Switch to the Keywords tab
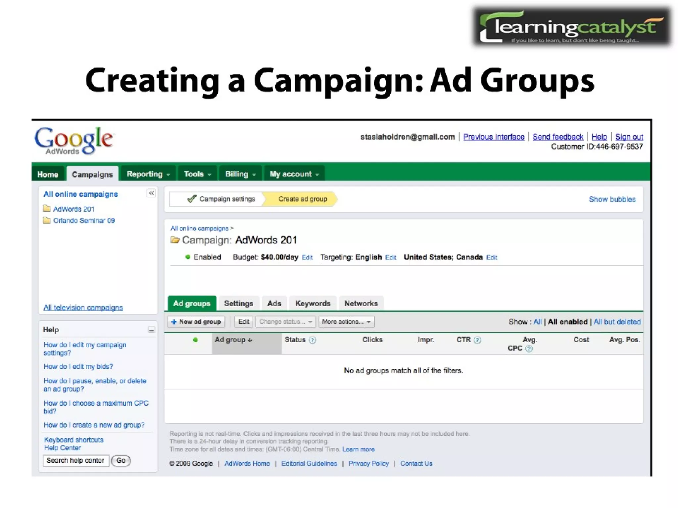 313,303
